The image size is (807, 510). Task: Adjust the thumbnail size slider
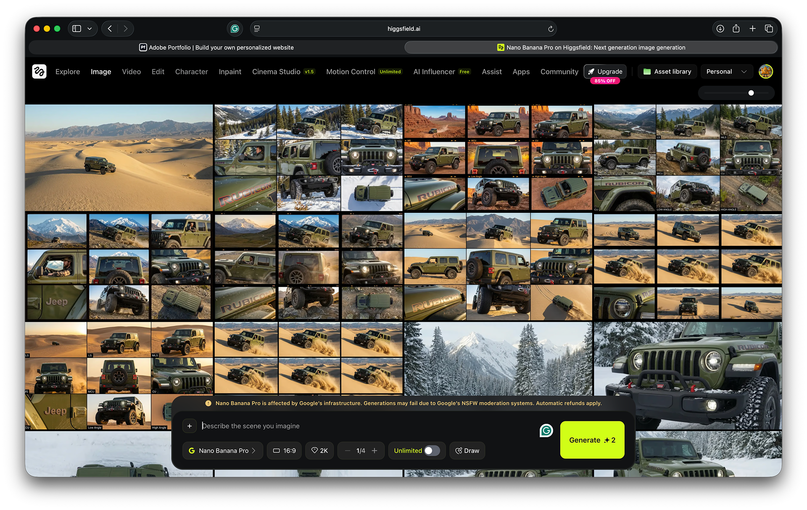click(x=751, y=93)
